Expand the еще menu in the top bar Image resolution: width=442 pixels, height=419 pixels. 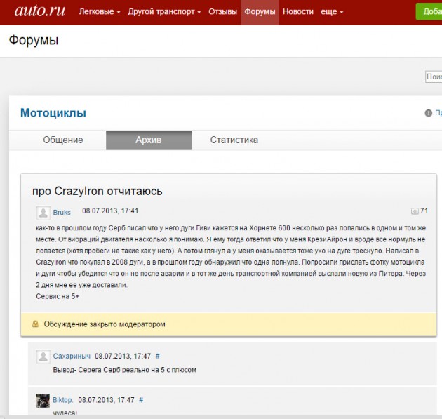click(x=332, y=12)
